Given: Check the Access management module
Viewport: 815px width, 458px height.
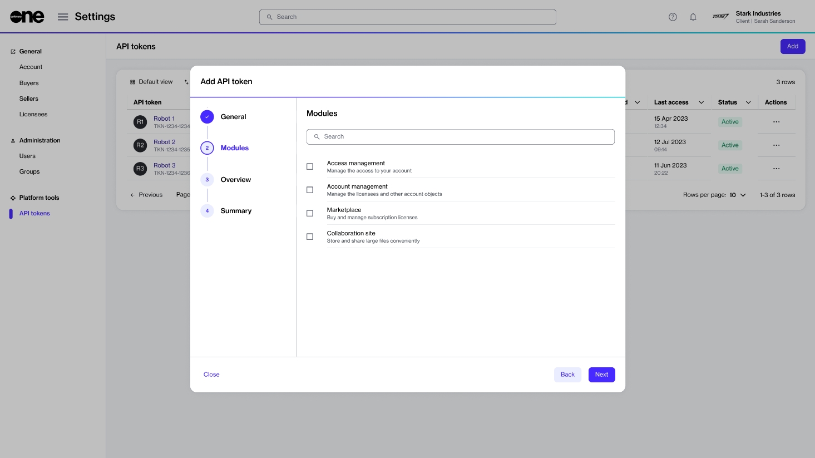Looking at the screenshot, I should (x=310, y=166).
